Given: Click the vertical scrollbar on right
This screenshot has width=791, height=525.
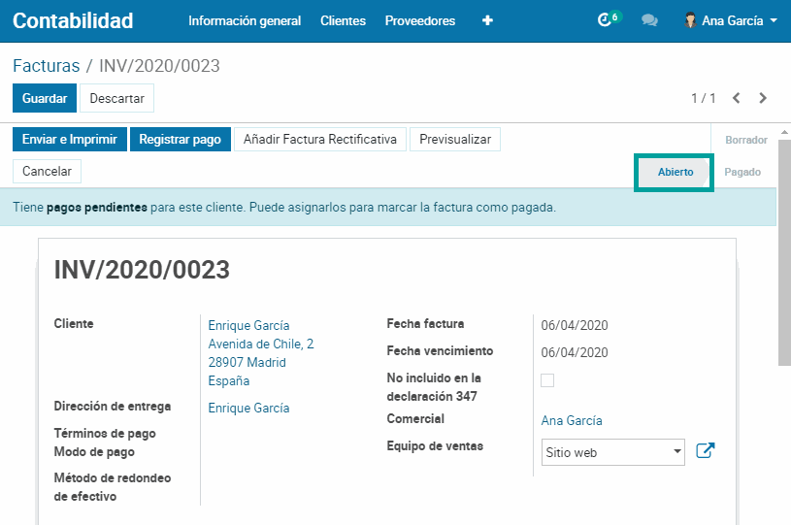Looking at the screenshot, I should pos(784,252).
